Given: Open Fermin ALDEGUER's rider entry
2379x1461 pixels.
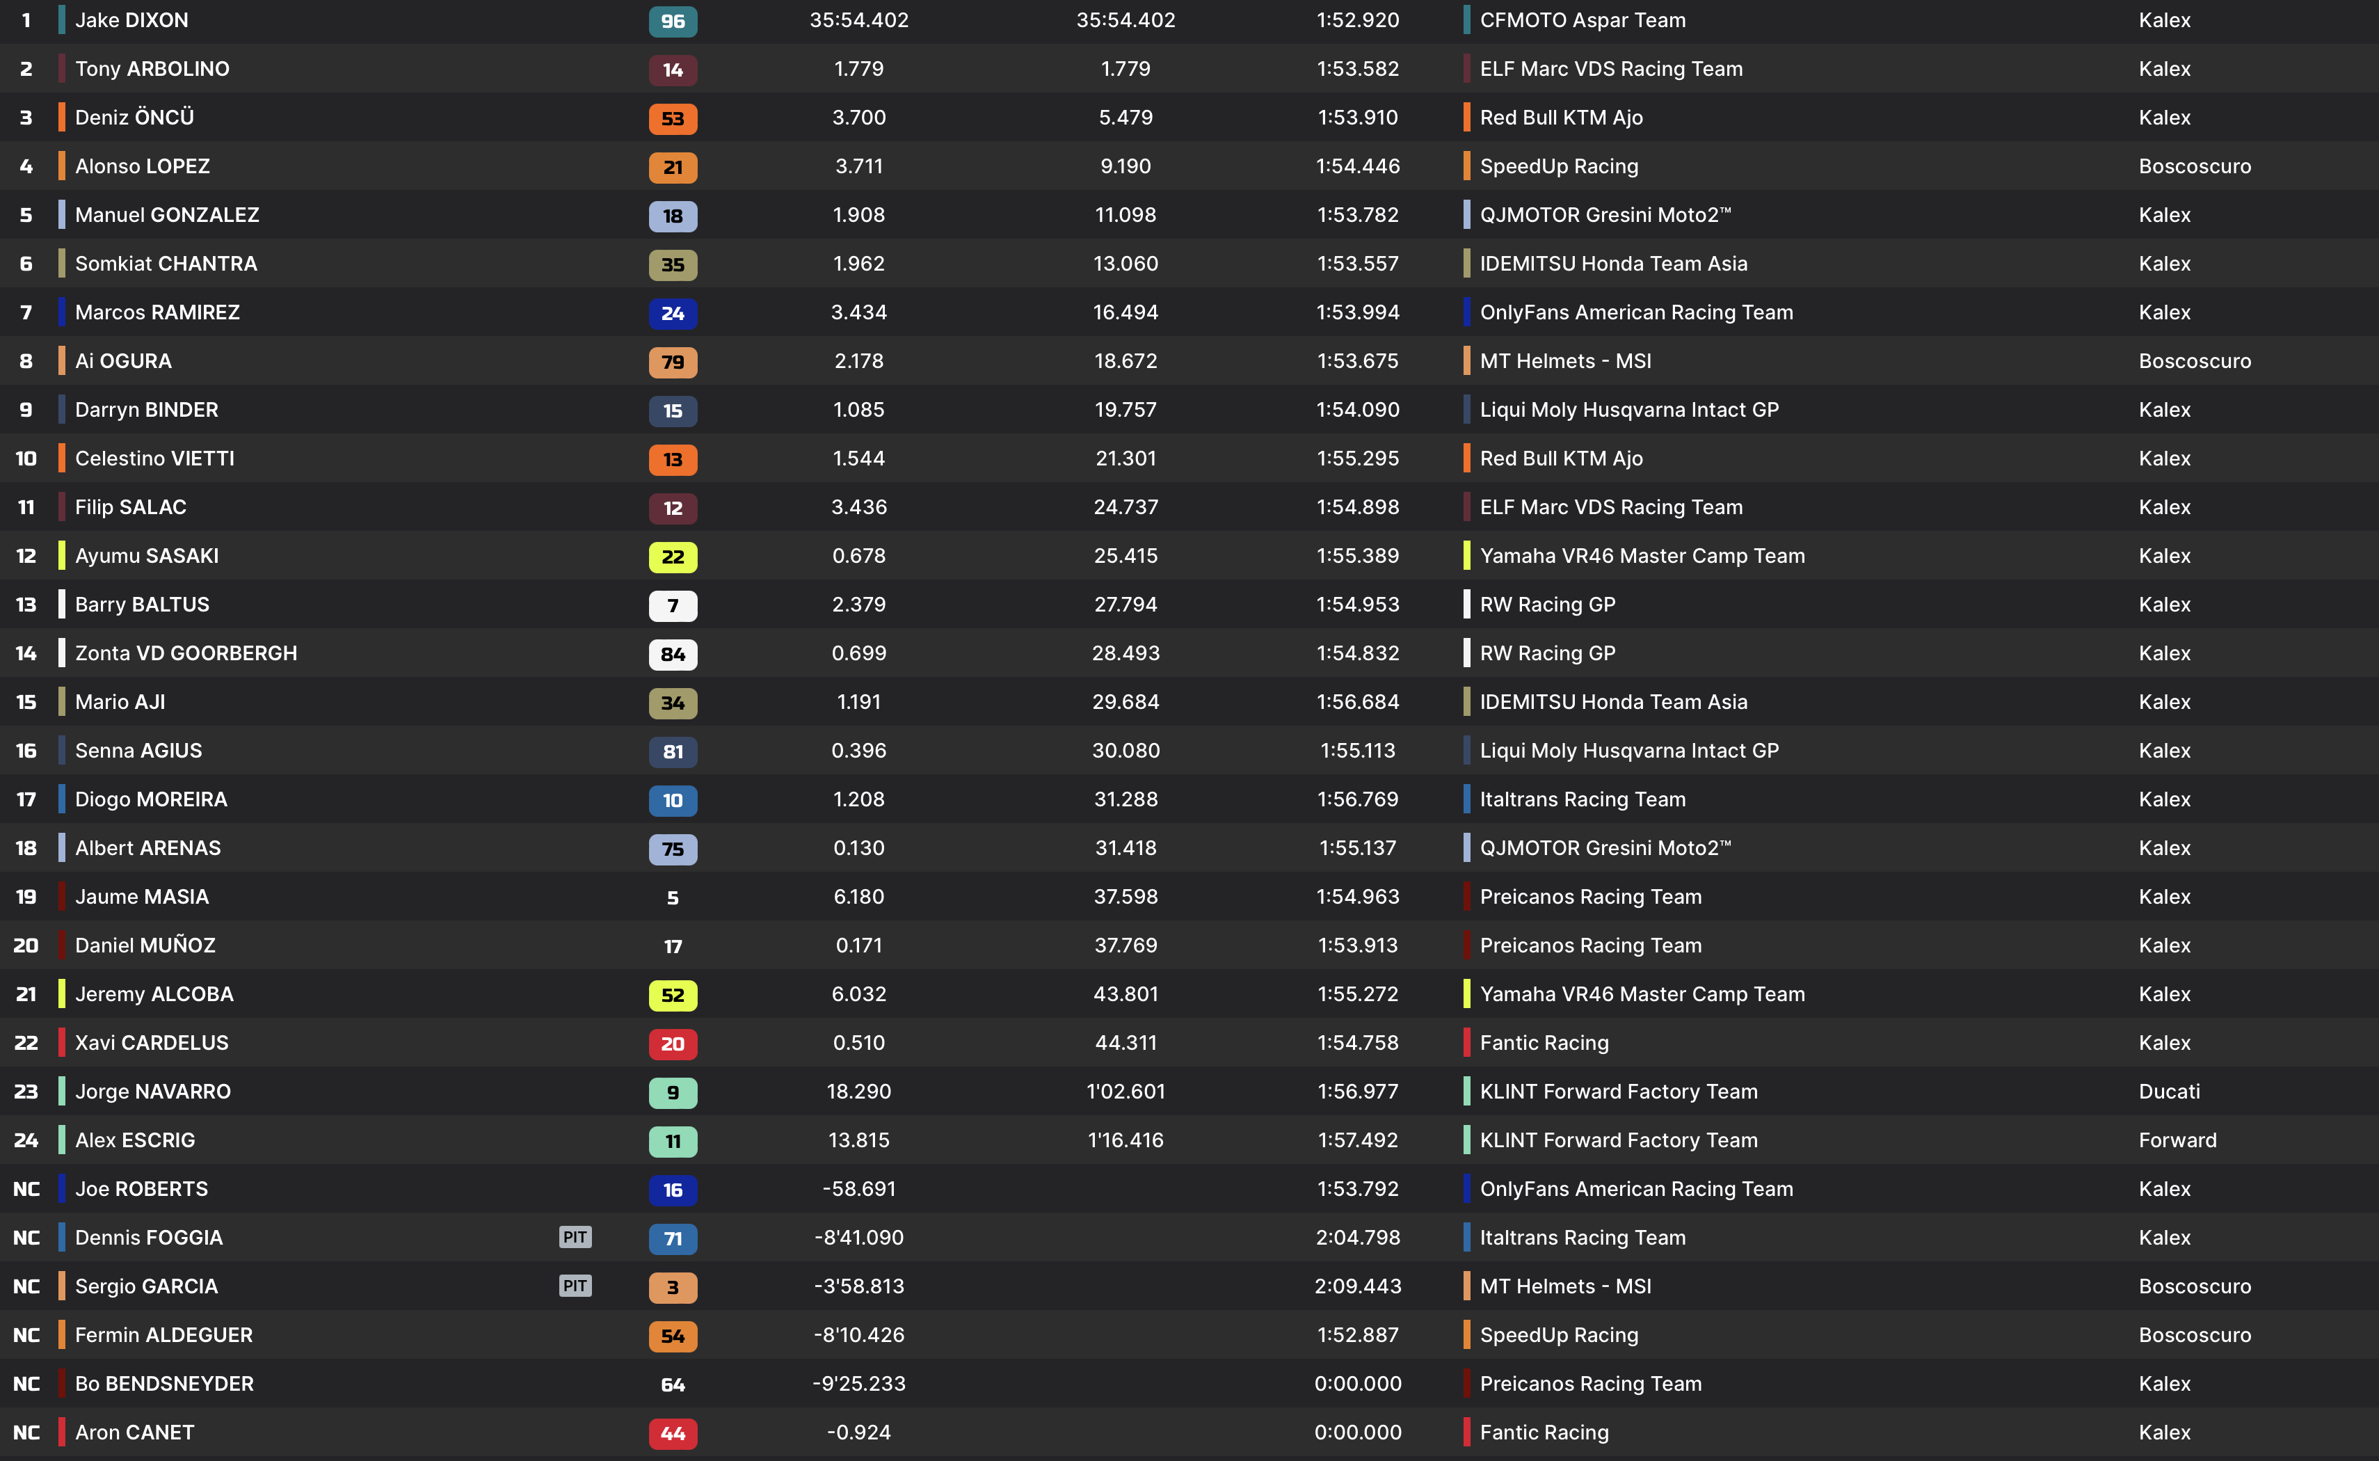Looking at the screenshot, I should pos(164,1335).
